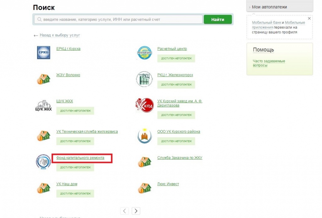Screen dimensions: 322x218
Task: Click the Найти search button
Action: (x=218, y=19)
